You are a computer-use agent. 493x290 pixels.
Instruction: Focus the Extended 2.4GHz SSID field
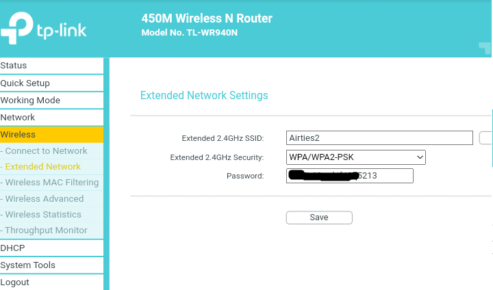click(379, 138)
